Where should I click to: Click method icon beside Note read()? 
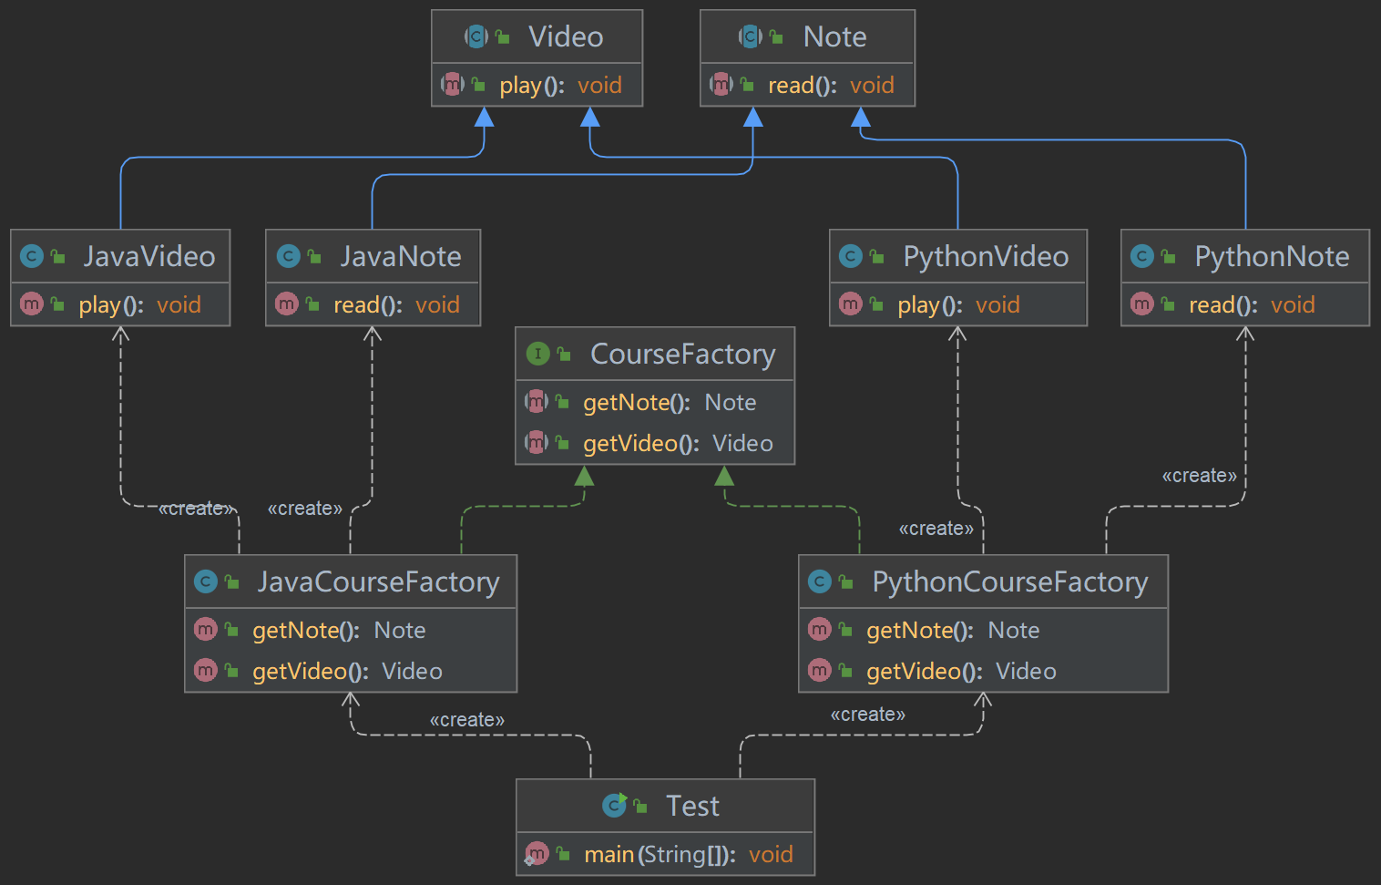coord(721,84)
